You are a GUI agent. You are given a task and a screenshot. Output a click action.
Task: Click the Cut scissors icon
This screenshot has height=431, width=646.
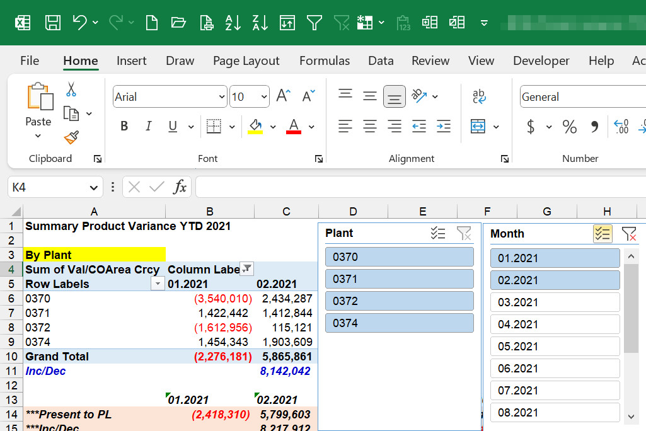click(71, 89)
